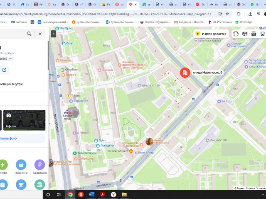Click the search magnifier icon in Yandex Maps
Viewport: 266px width, 199px height.
[29, 34]
